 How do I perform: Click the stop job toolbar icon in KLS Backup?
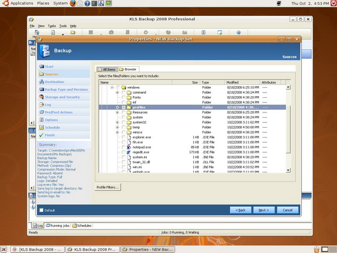coord(91,32)
